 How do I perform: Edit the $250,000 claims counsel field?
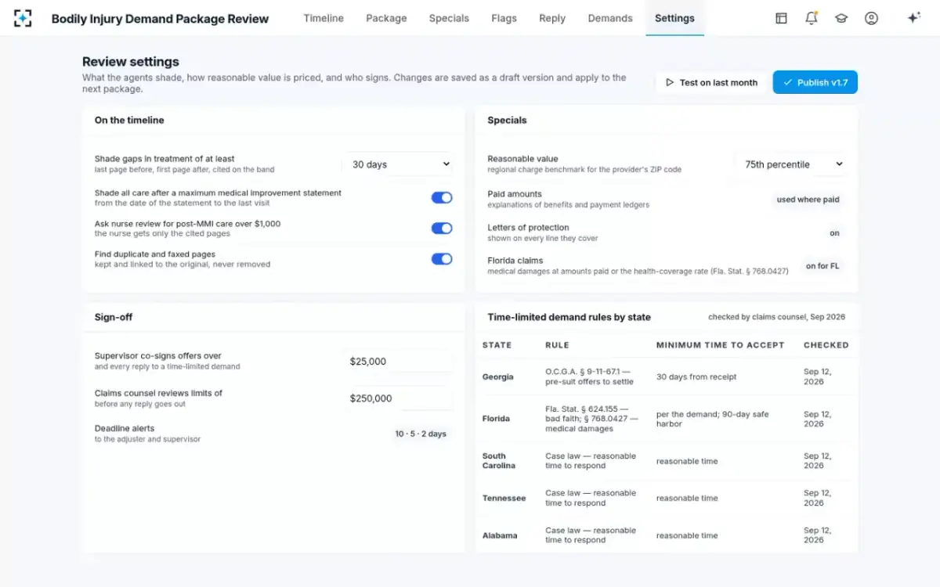pos(399,398)
